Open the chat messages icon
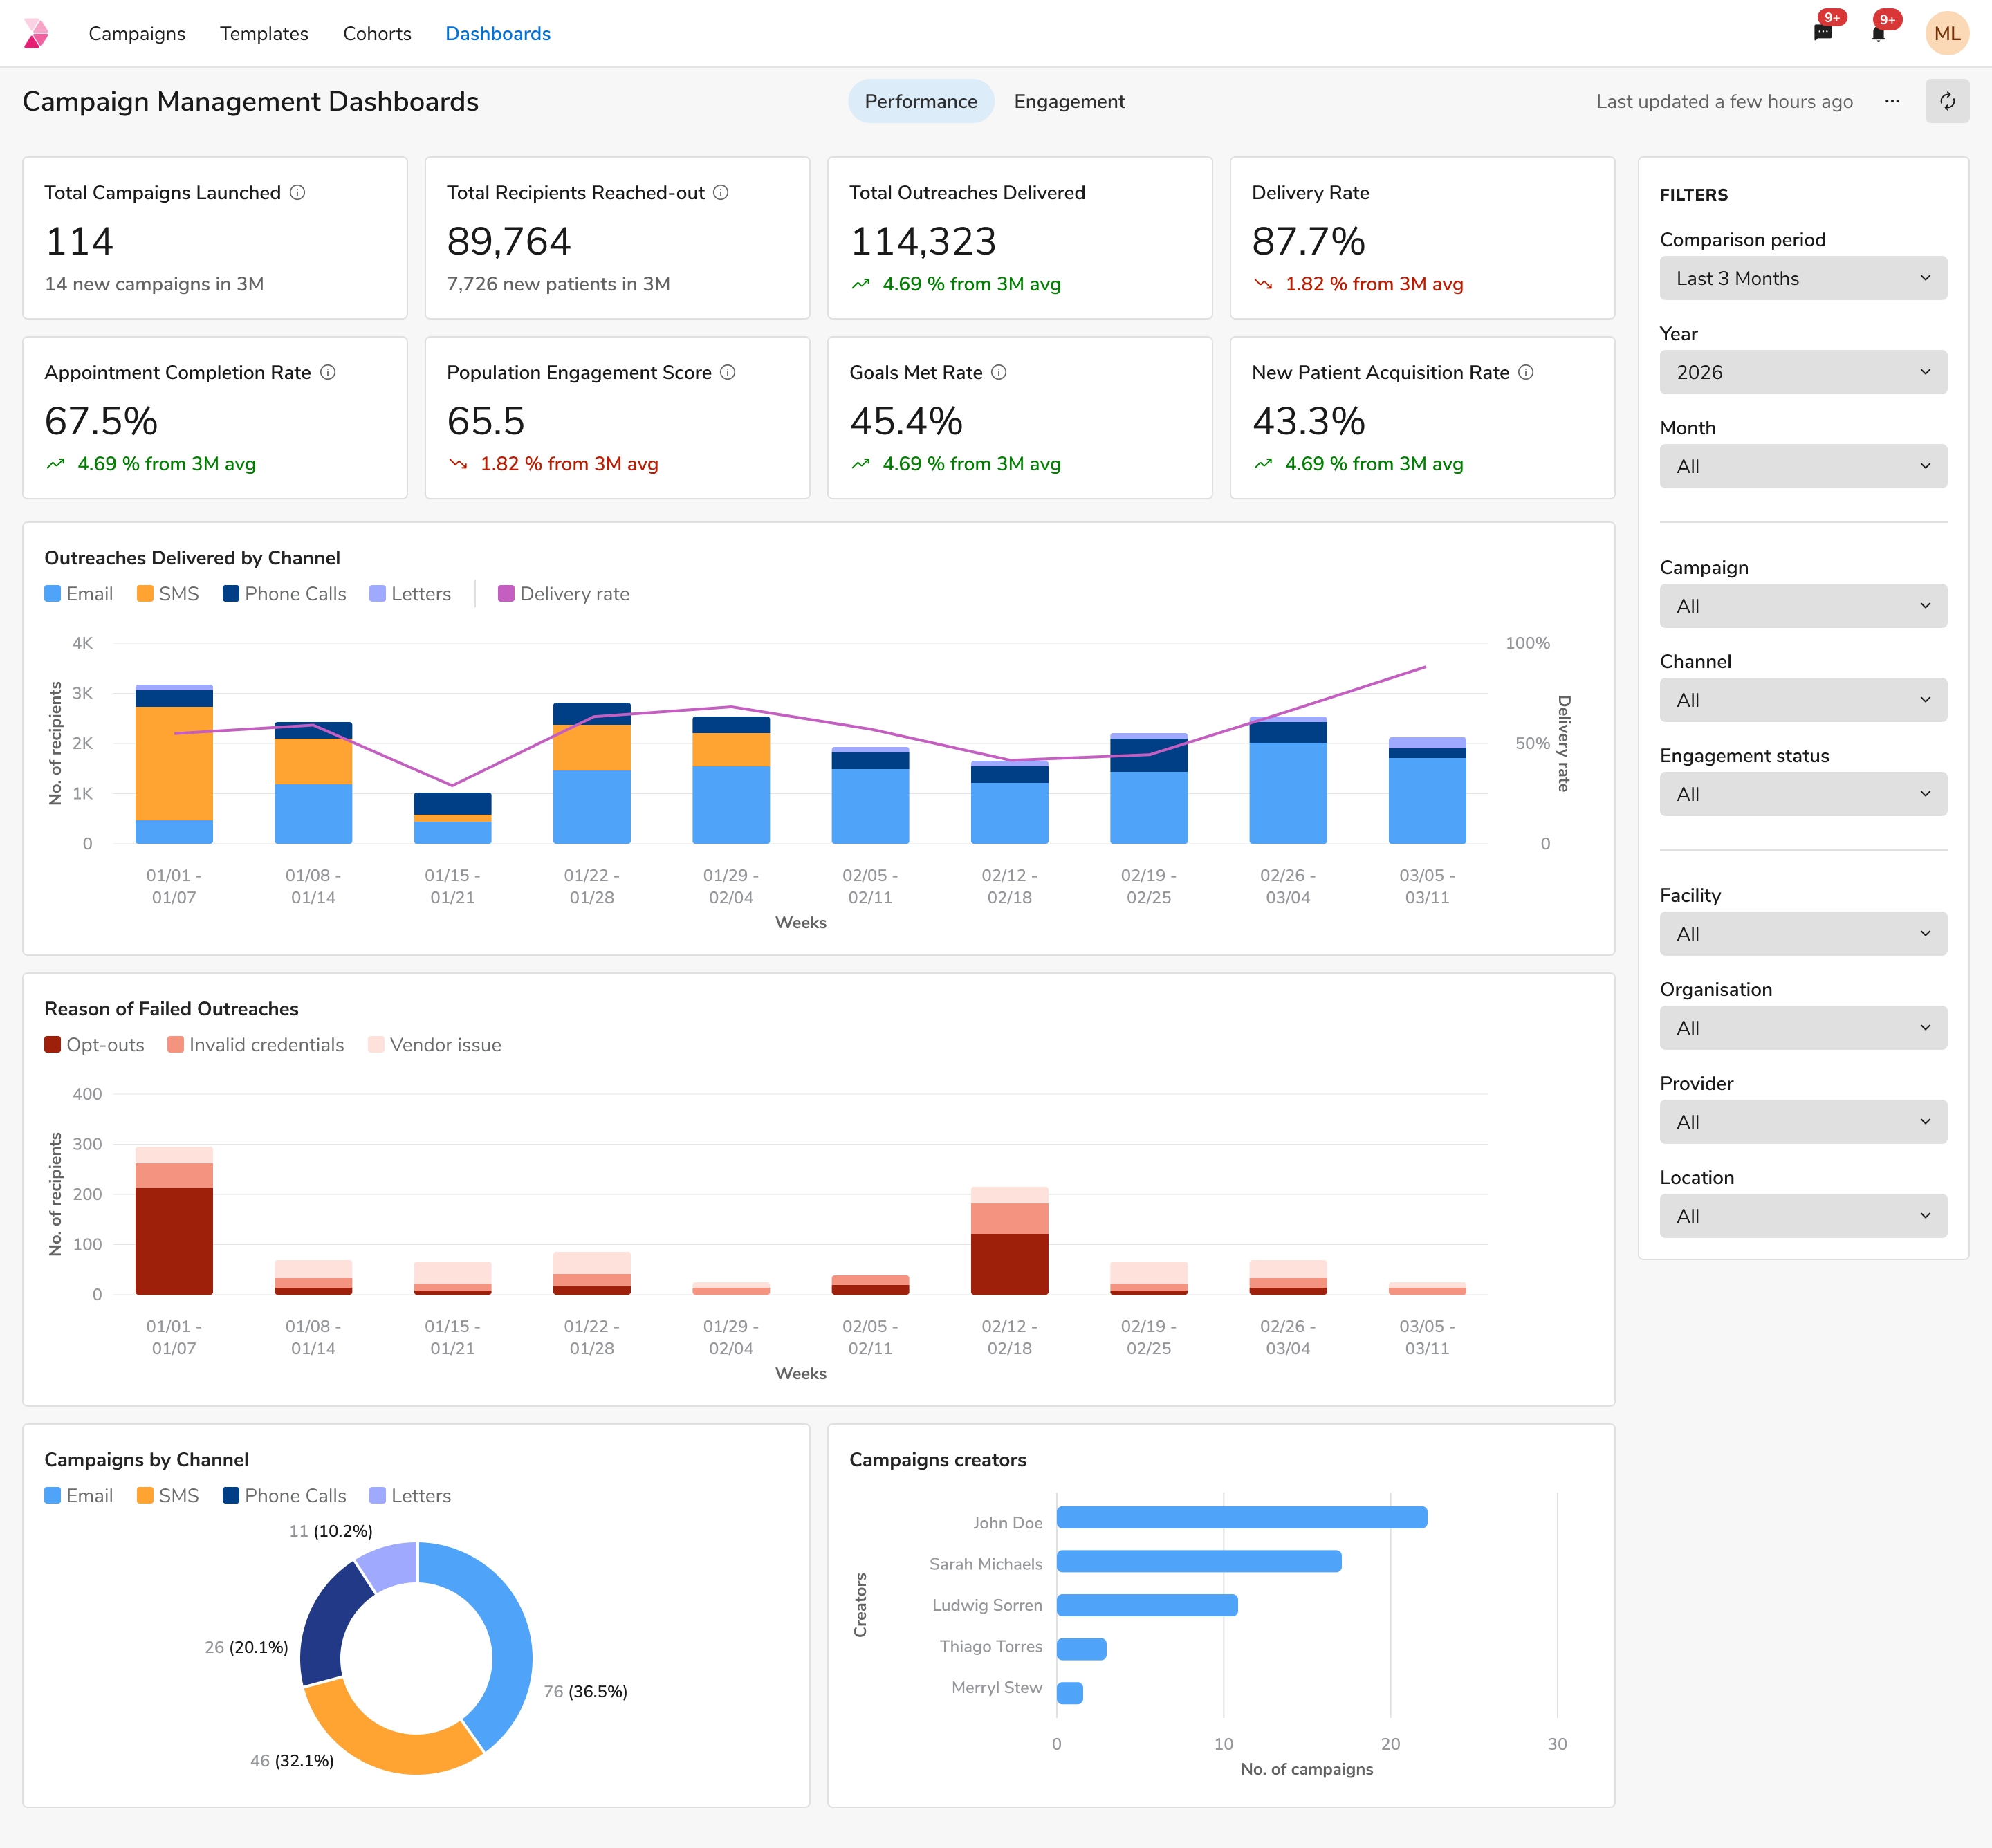Viewport: 1992px width, 1848px height. (x=1822, y=33)
